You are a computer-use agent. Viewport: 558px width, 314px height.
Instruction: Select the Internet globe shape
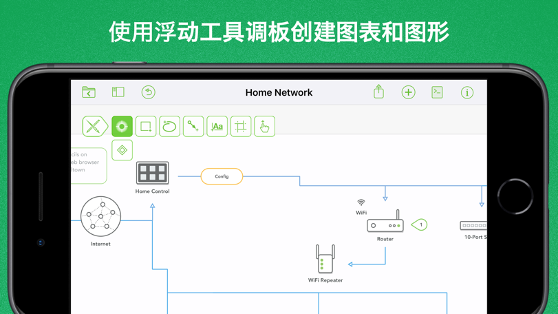[100, 216]
